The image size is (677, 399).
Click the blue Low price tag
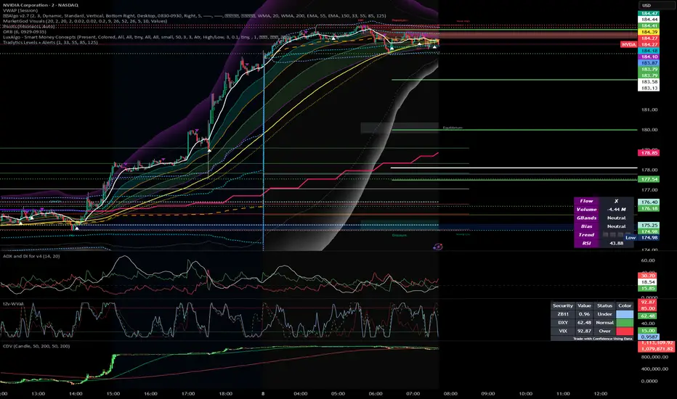pyautogui.click(x=631, y=238)
